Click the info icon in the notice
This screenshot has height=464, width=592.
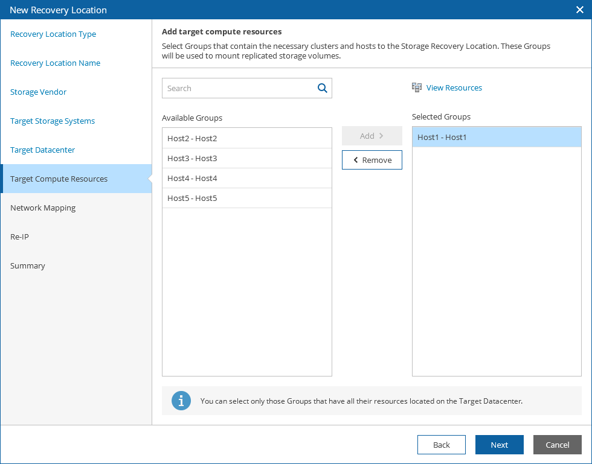point(181,401)
